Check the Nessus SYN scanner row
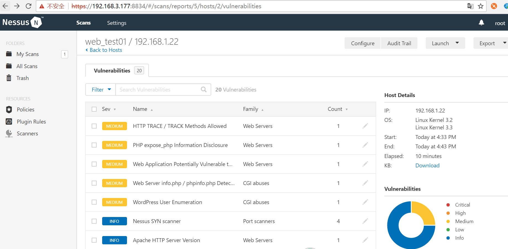 pyautogui.click(x=94, y=221)
